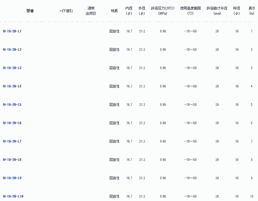Select the 特長 column header
The image size is (258, 201).
click(114, 11)
